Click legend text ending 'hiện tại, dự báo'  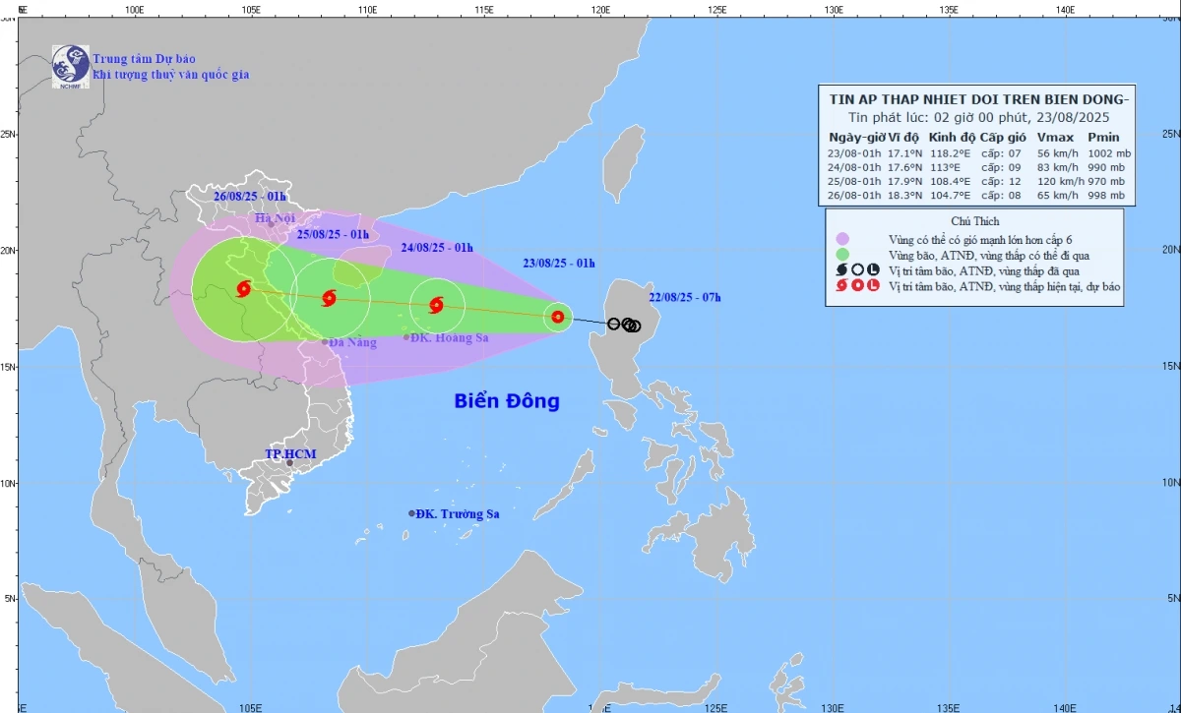point(1005,286)
